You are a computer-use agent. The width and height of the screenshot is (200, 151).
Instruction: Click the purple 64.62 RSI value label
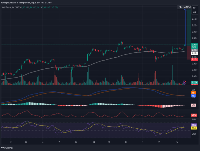coord(194,125)
